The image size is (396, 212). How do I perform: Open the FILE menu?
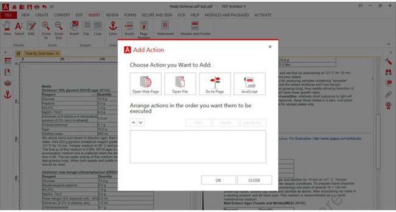click(8, 15)
